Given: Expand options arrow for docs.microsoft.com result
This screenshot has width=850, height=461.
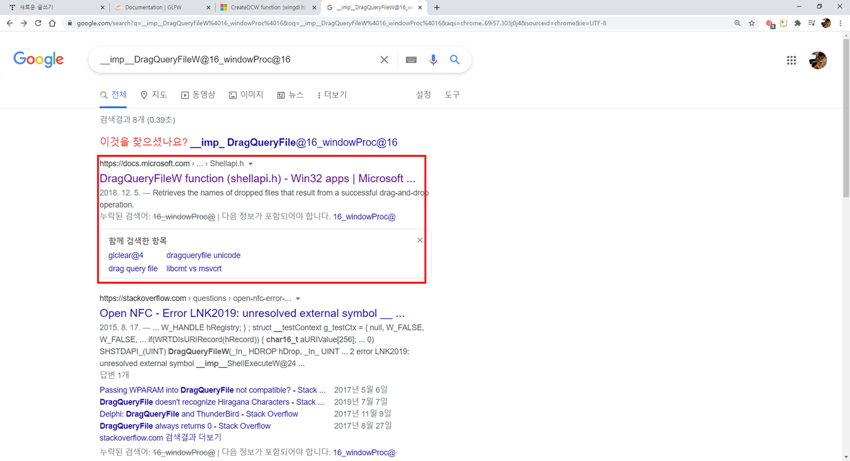Looking at the screenshot, I should click(250, 164).
